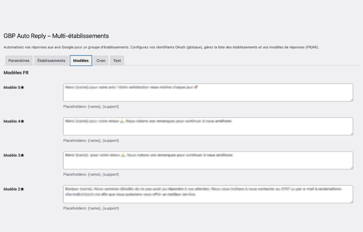Click inside the Modèle 4★ text area

(x=208, y=126)
